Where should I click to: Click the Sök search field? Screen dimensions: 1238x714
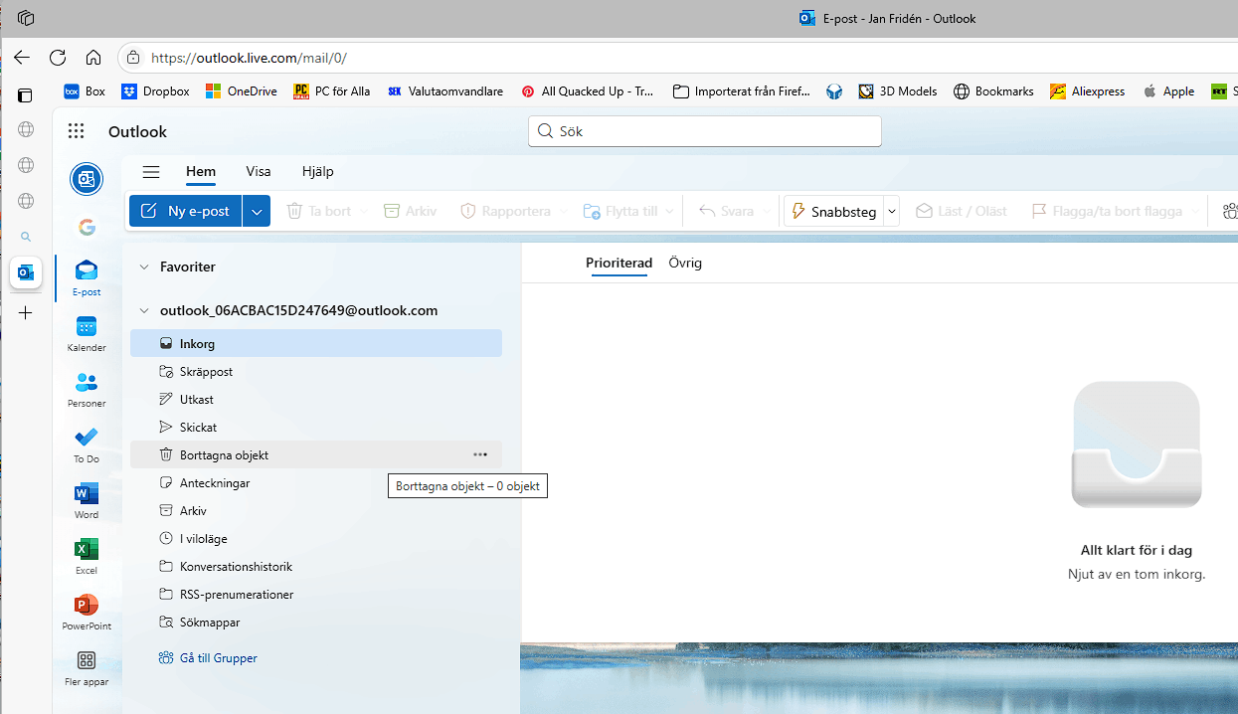click(x=705, y=131)
